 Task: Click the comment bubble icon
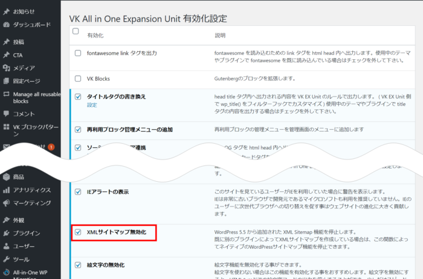(x=6, y=114)
